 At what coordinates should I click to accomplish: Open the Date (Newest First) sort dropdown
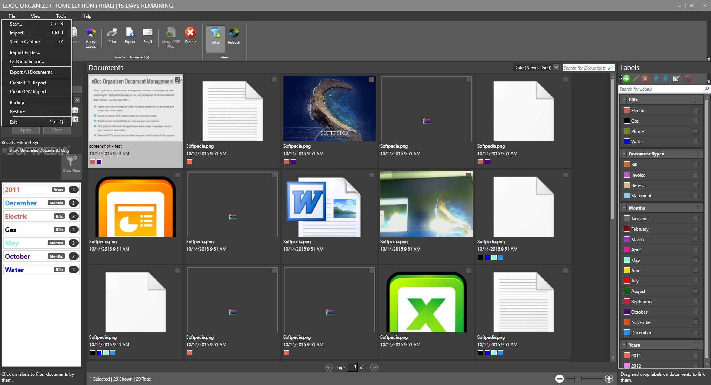pyautogui.click(x=556, y=67)
